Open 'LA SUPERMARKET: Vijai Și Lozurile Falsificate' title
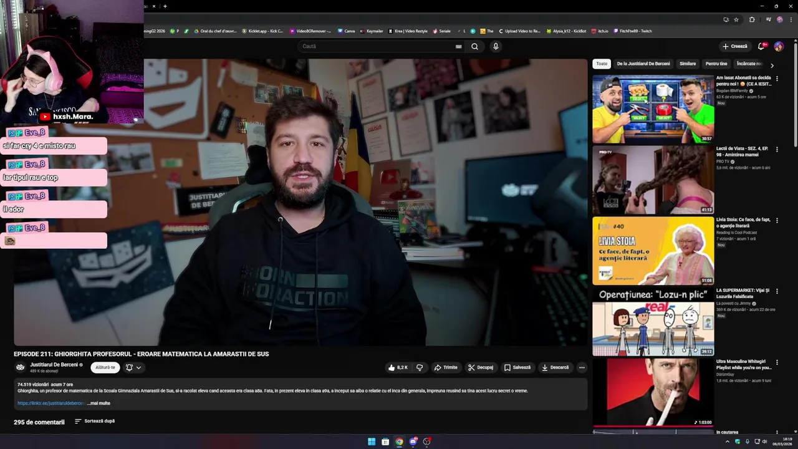 [743, 294]
